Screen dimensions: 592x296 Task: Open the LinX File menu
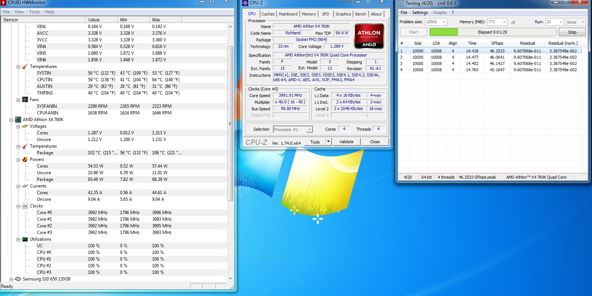pos(404,13)
